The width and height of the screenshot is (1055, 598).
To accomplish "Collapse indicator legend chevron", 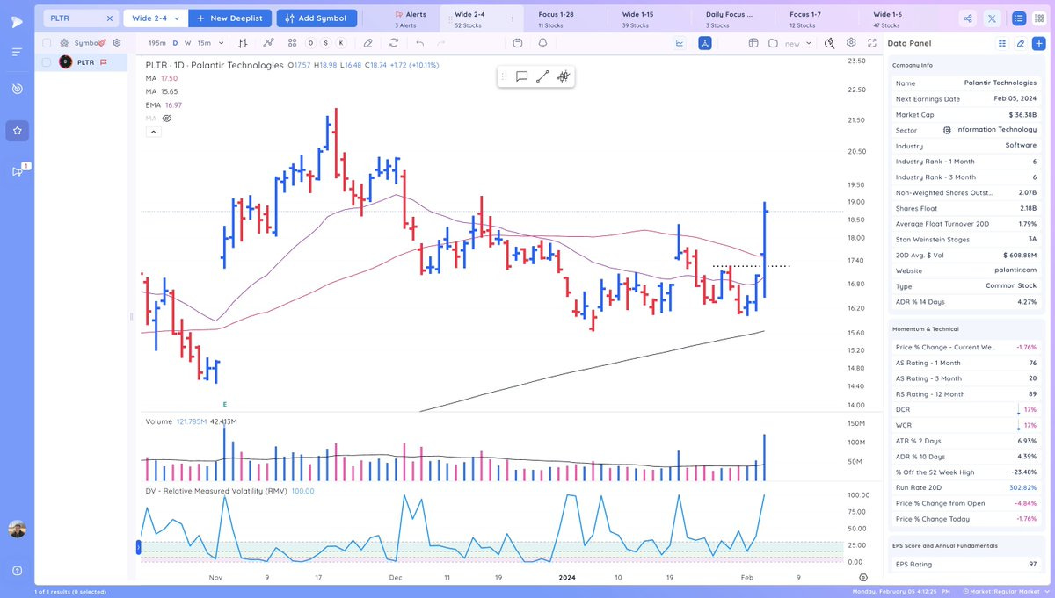I will [153, 132].
